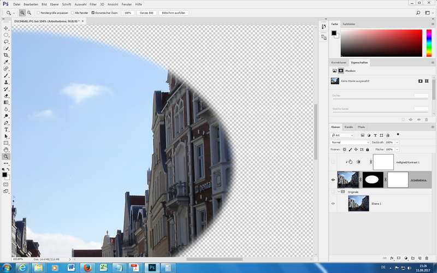Select the Eraser tool
Screen dimensions: 437x273
tap(6, 96)
